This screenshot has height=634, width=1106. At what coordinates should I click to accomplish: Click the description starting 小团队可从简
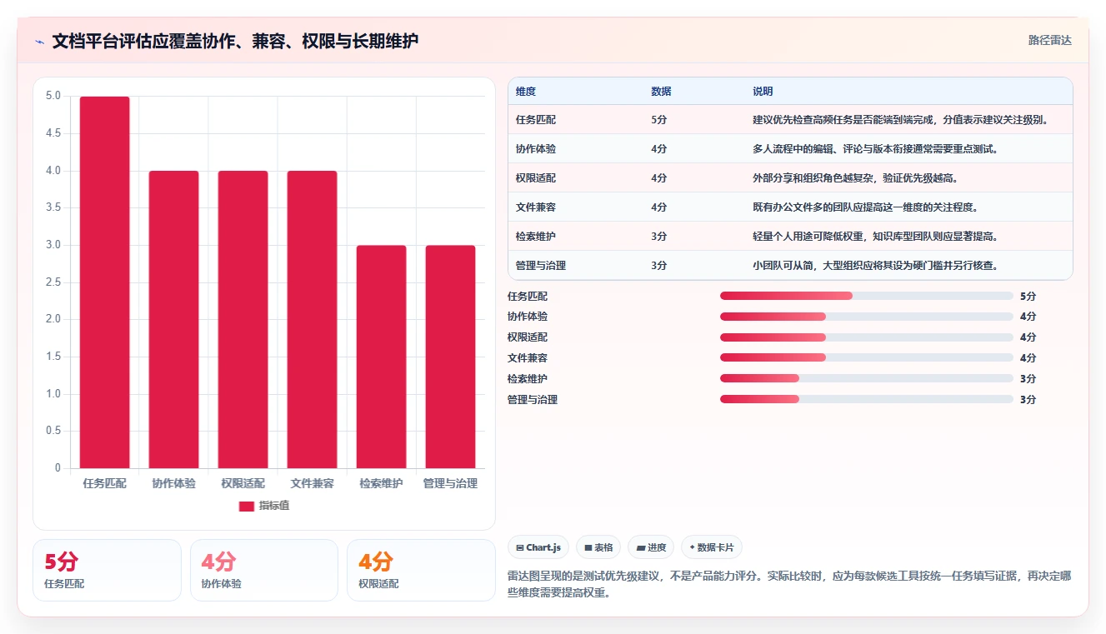coord(875,266)
